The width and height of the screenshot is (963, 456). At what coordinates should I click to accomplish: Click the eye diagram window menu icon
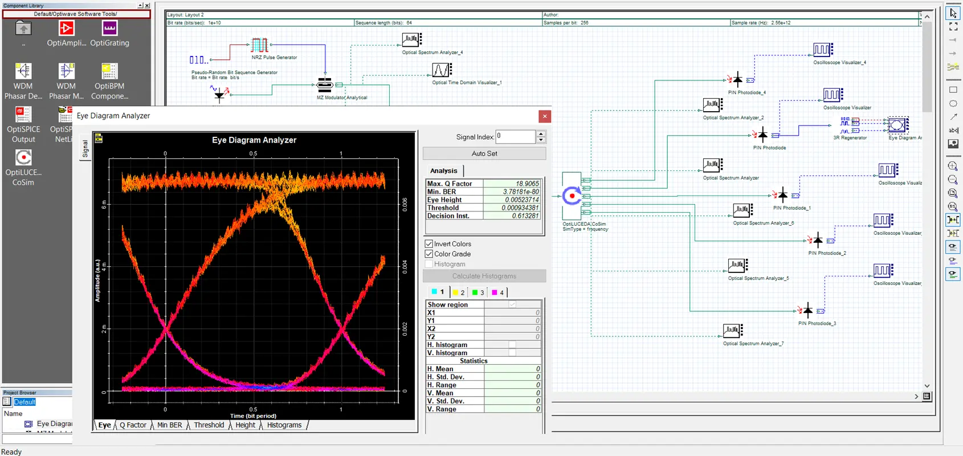pos(99,138)
